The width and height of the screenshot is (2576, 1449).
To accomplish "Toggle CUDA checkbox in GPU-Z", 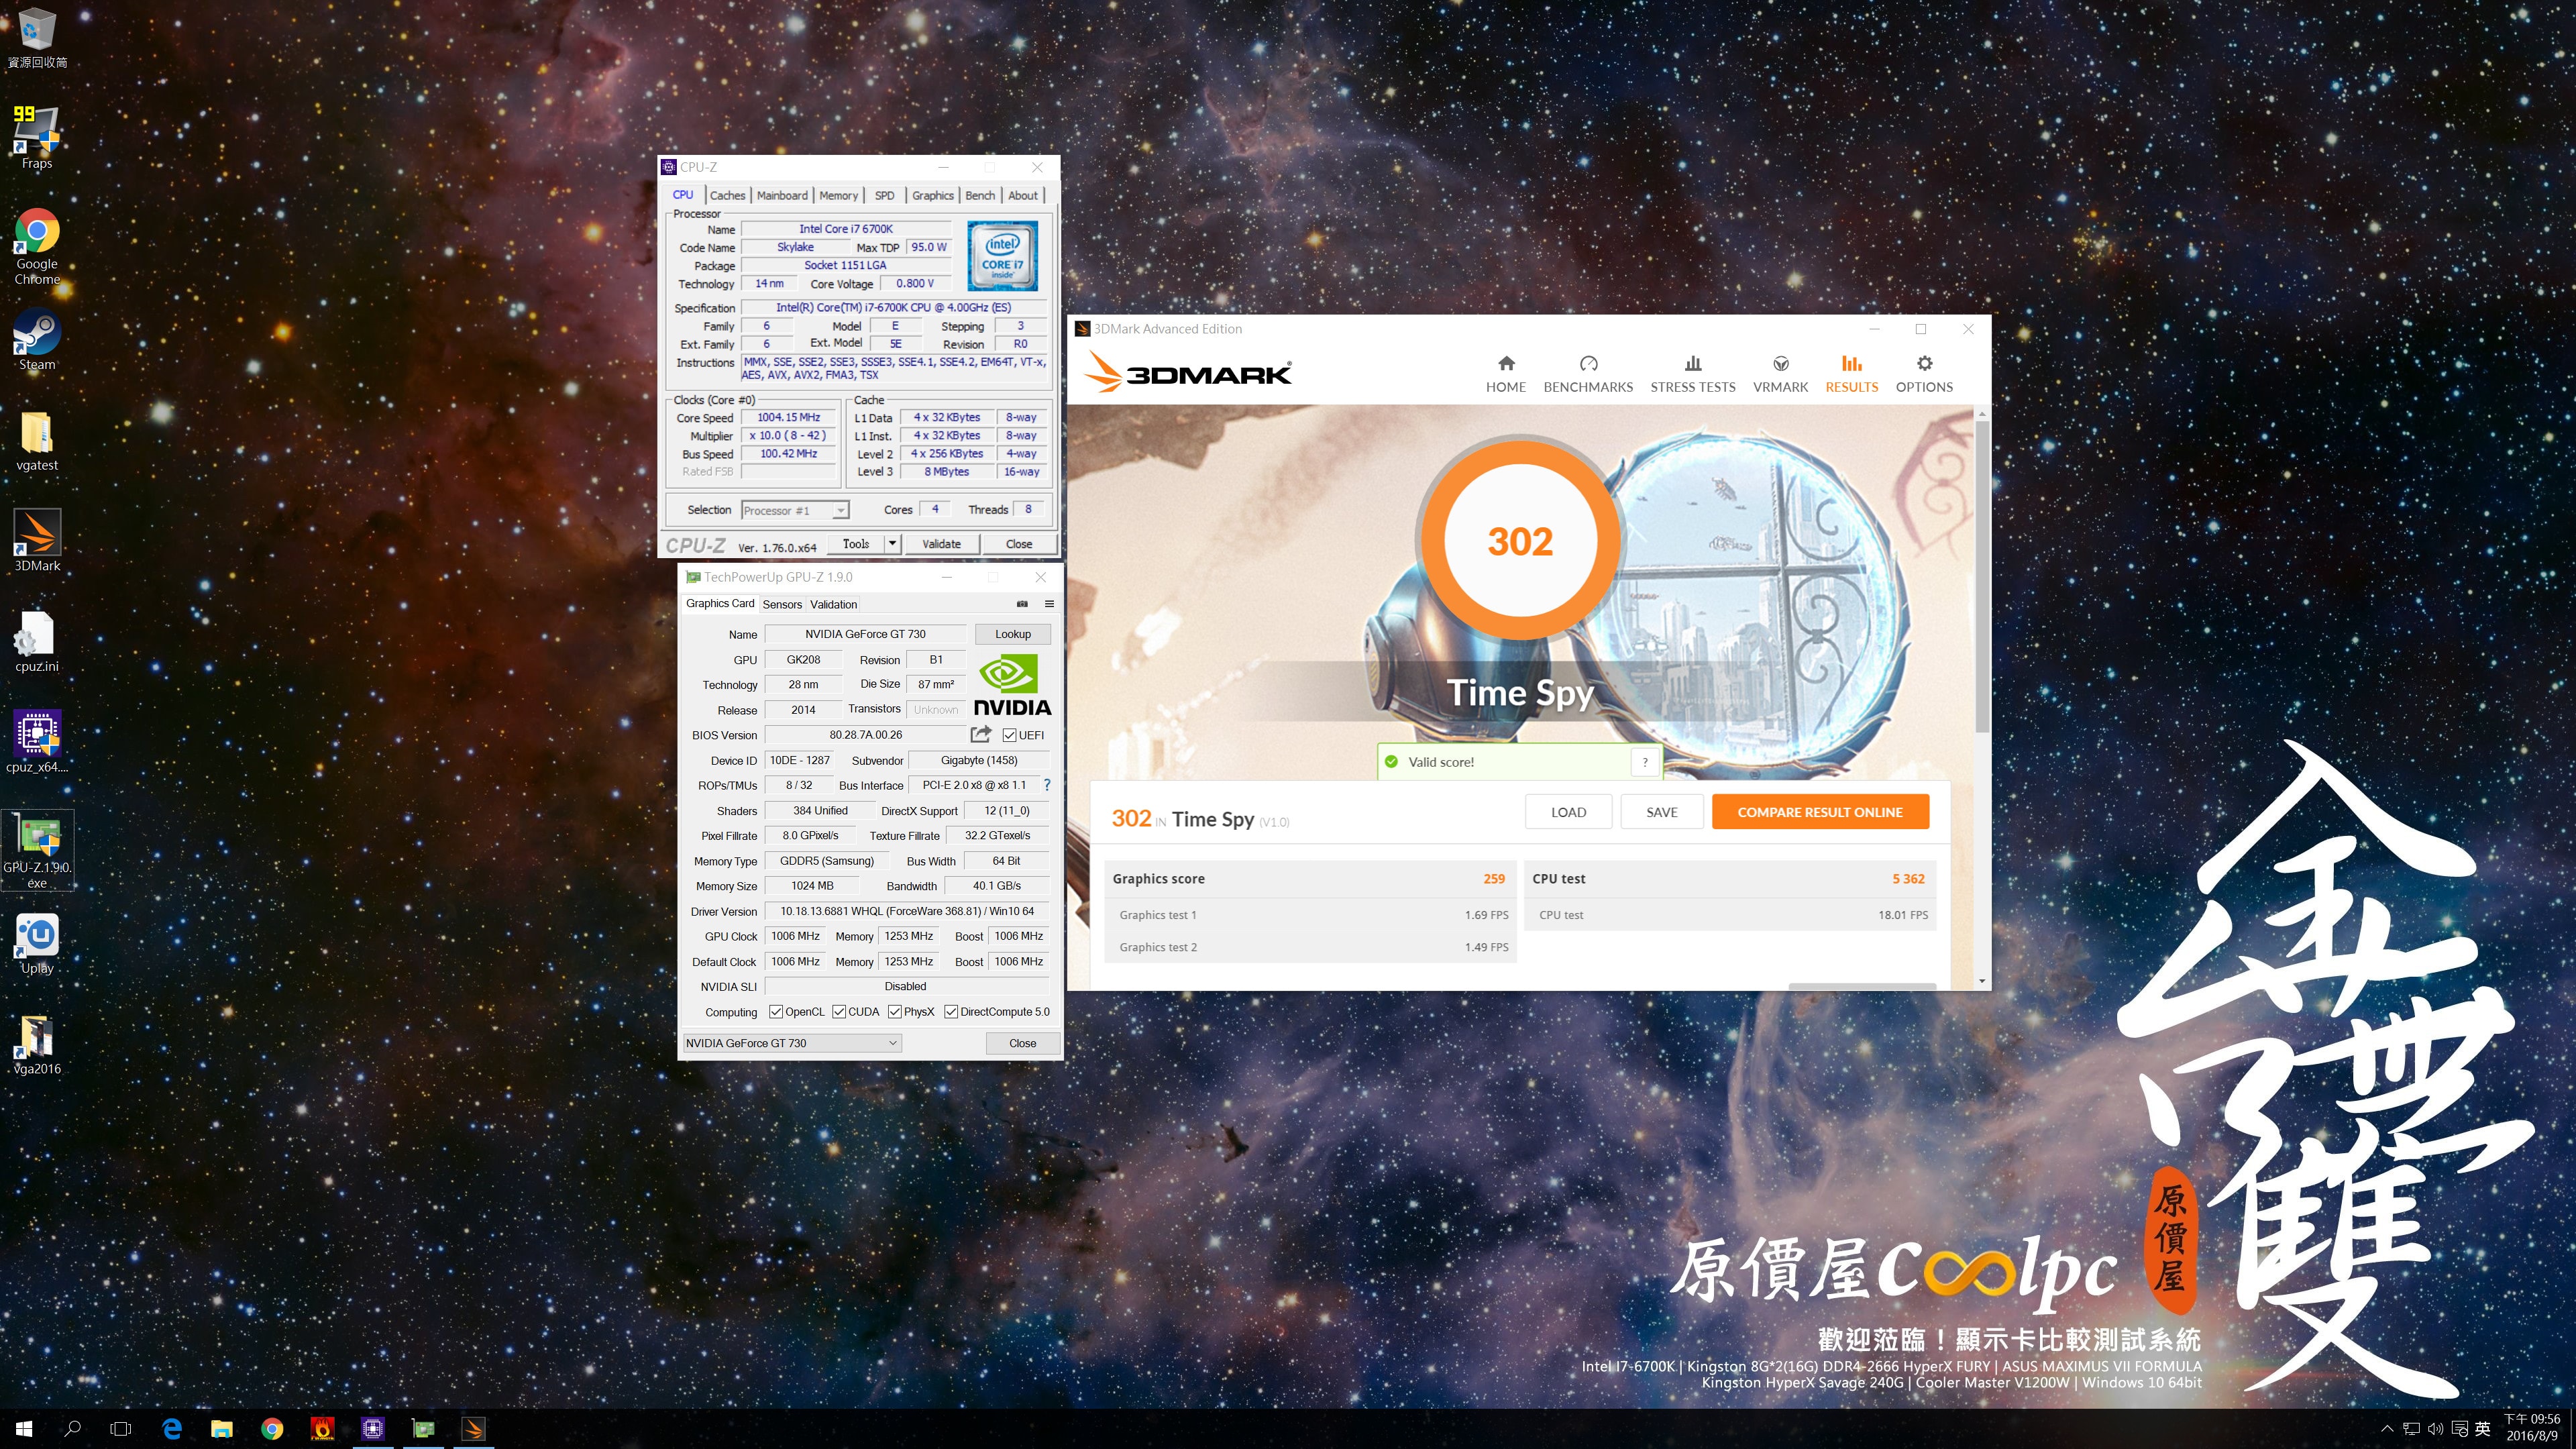I will tap(839, 1012).
